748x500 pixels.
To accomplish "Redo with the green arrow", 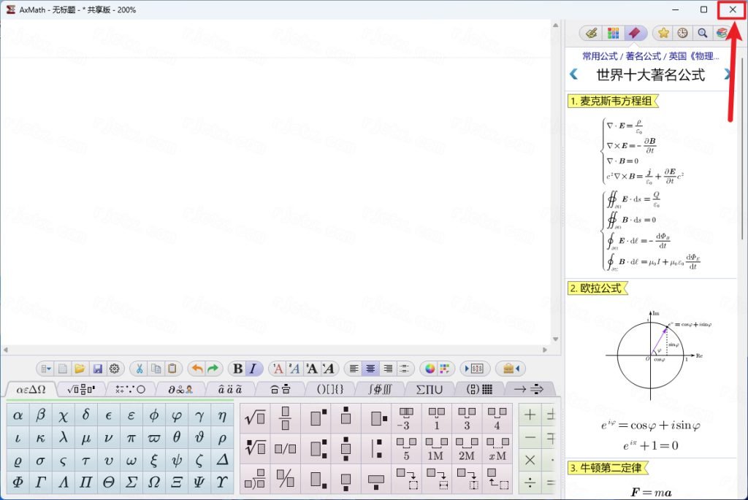I will (213, 369).
